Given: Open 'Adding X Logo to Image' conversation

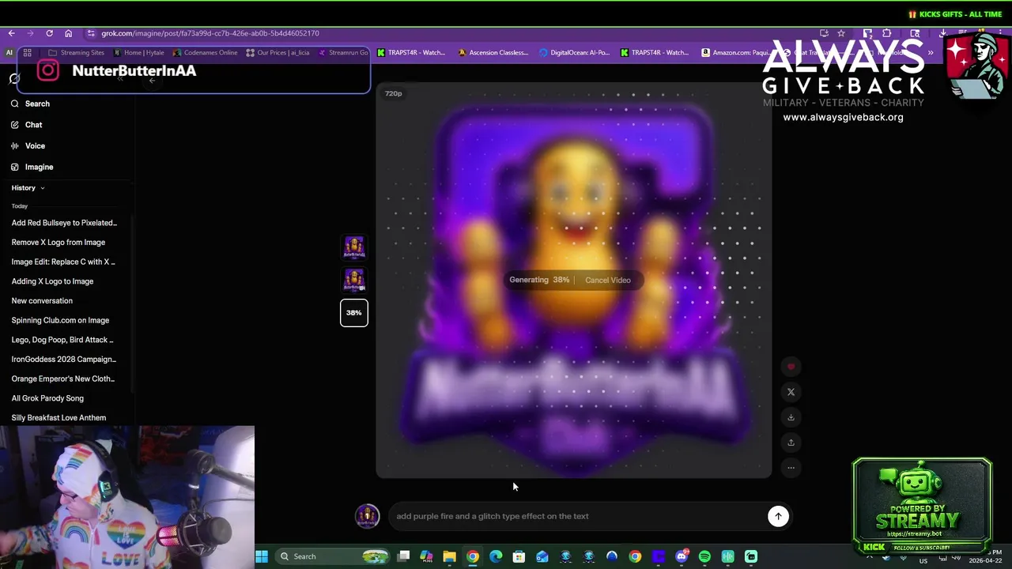Looking at the screenshot, I should tap(52, 281).
